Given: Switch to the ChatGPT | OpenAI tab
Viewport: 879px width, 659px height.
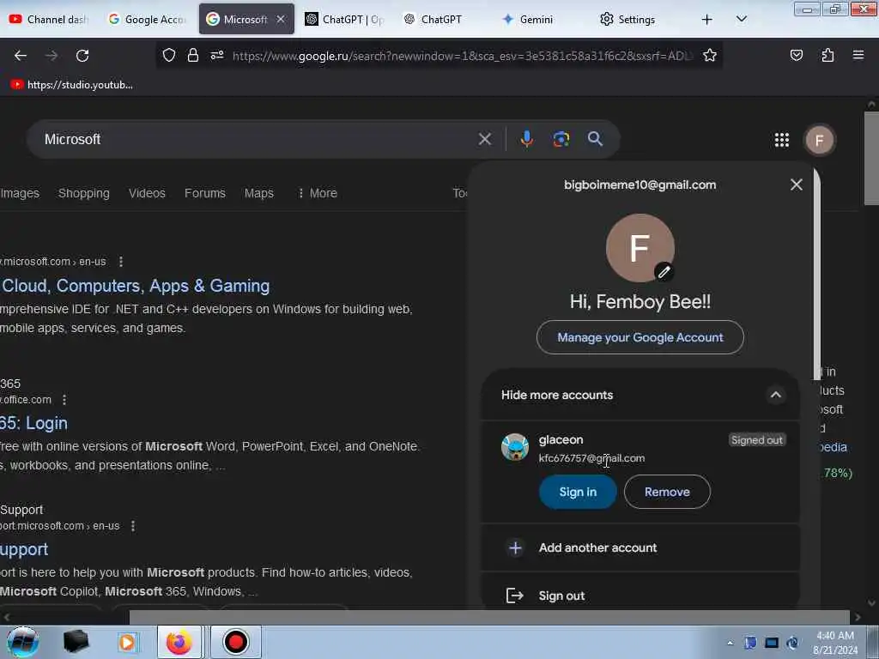Looking at the screenshot, I should click(x=345, y=20).
